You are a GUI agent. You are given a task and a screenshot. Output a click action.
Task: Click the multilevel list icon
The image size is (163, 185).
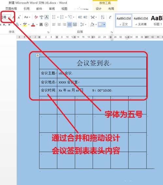pos(70,17)
